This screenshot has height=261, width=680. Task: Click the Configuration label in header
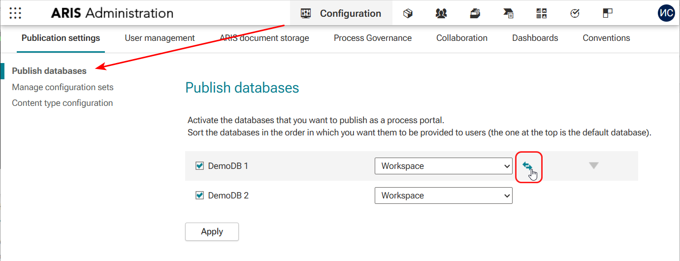click(x=351, y=13)
